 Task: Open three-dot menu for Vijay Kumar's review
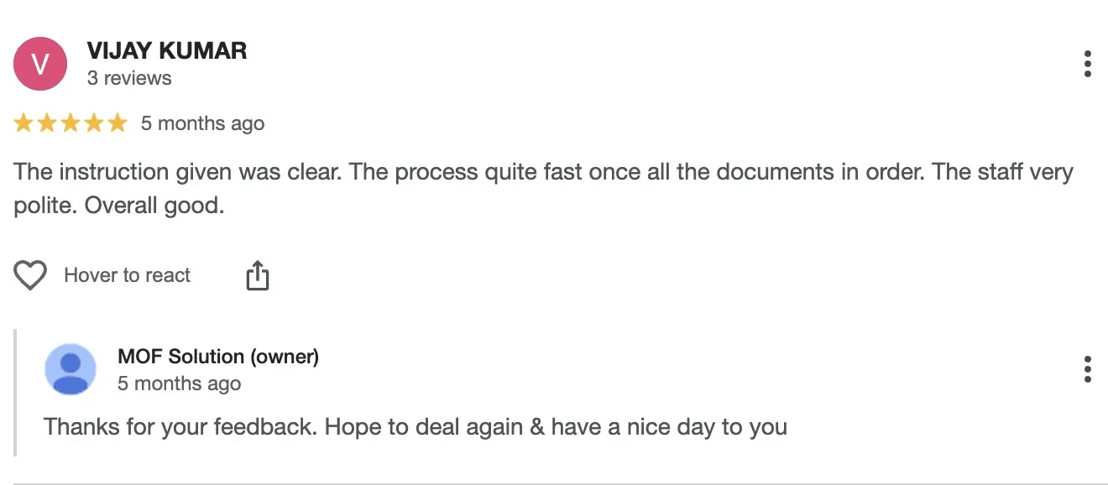pos(1087,64)
